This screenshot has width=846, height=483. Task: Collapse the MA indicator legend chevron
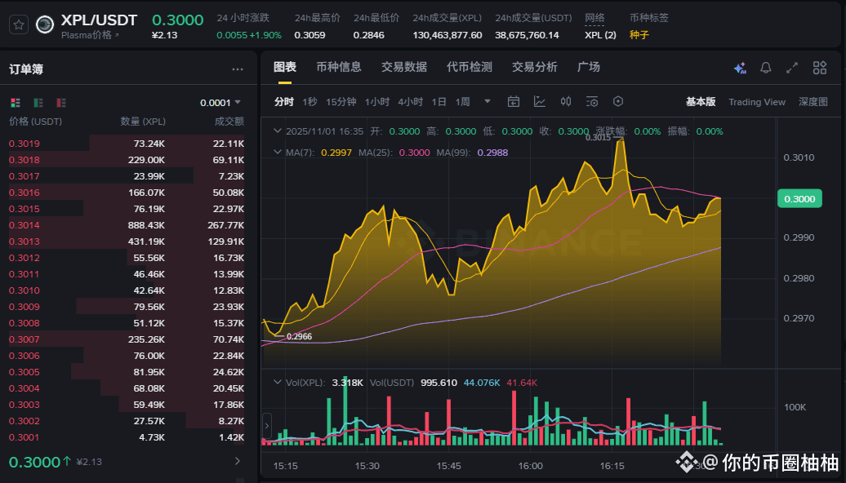point(278,152)
